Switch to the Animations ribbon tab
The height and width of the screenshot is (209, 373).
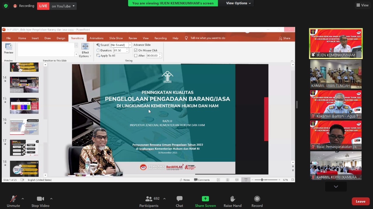coord(96,38)
